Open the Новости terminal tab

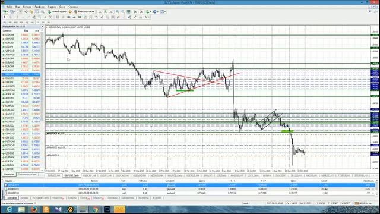[58, 198]
